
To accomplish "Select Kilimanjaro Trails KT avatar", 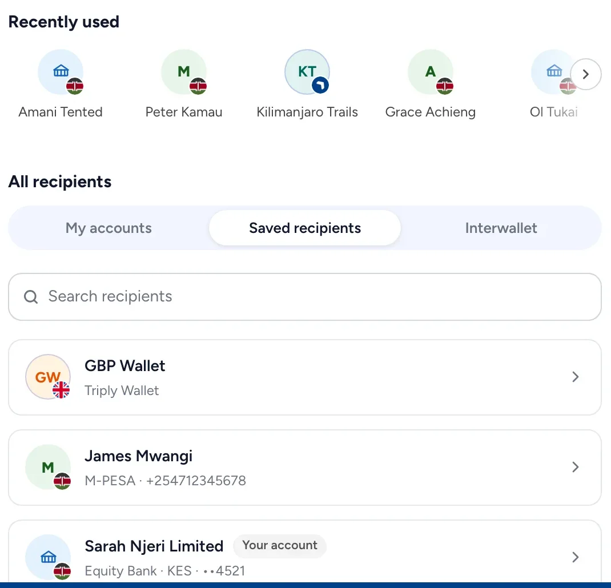I will click(307, 72).
